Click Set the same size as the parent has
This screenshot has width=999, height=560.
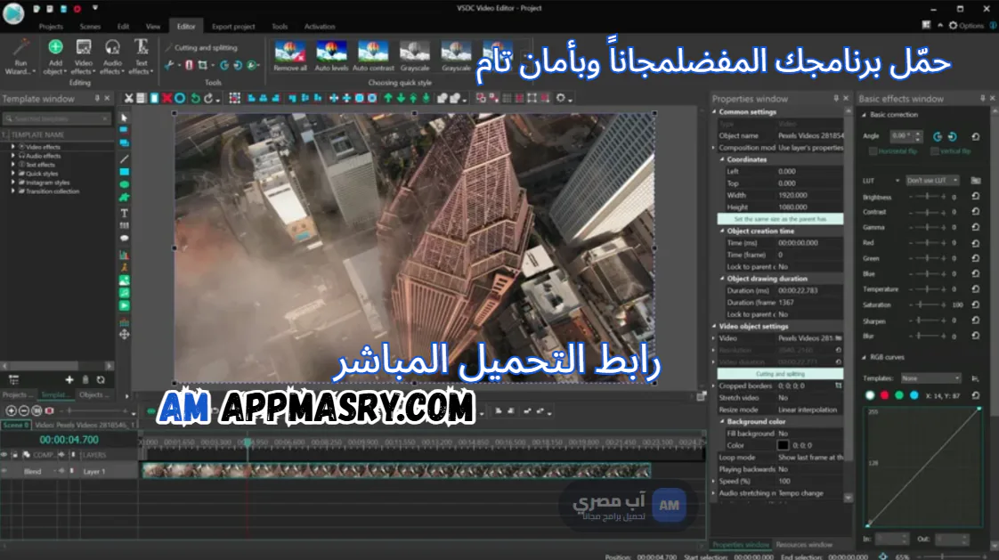[781, 218]
